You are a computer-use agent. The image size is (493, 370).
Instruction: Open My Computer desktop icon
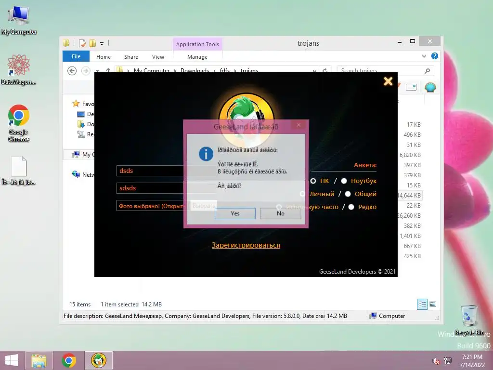tap(19, 21)
